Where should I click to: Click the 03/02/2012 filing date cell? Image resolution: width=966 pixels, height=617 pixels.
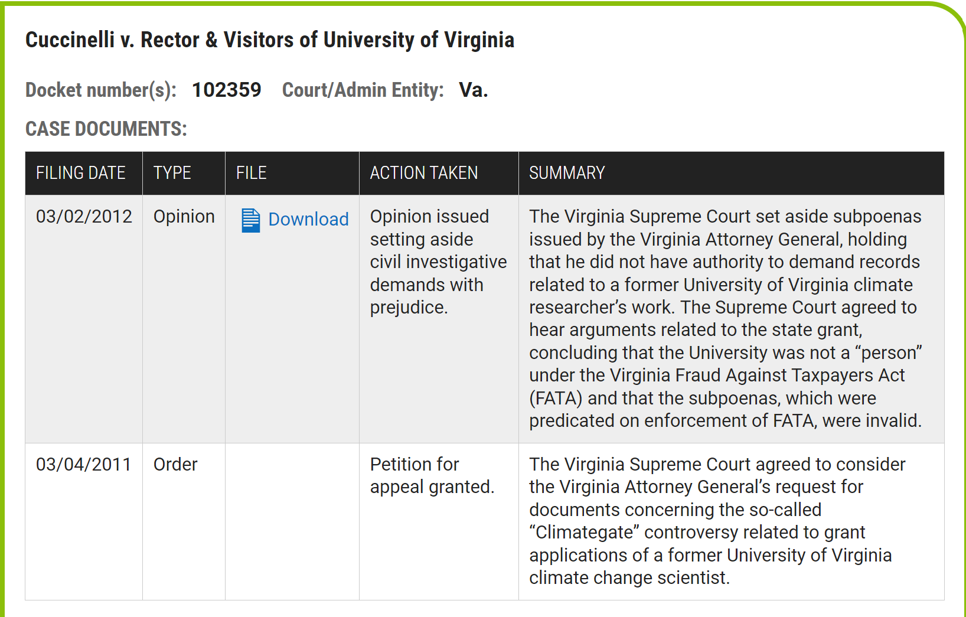point(84,216)
